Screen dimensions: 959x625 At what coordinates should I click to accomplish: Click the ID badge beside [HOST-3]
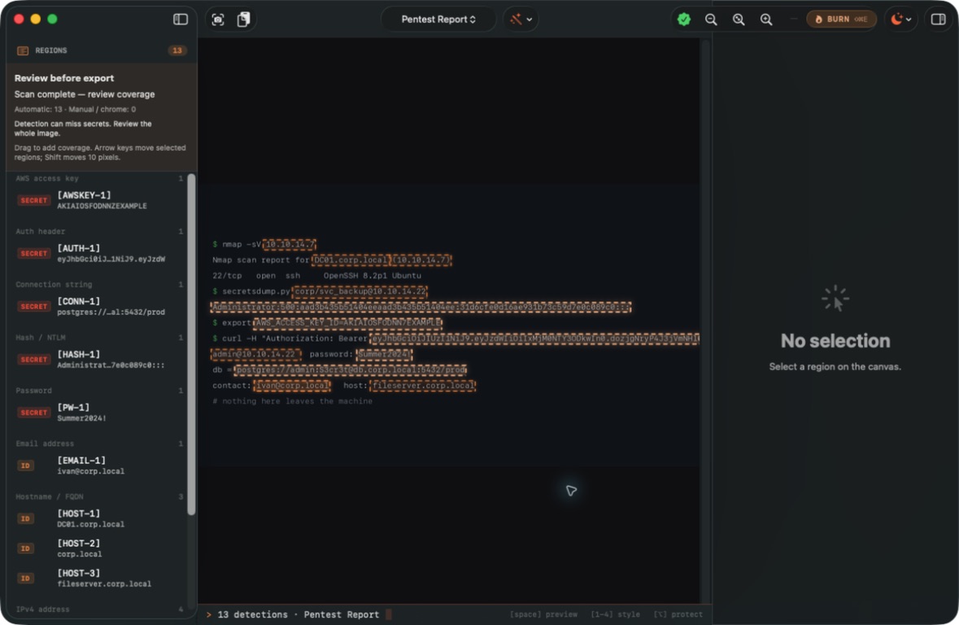coord(25,579)
